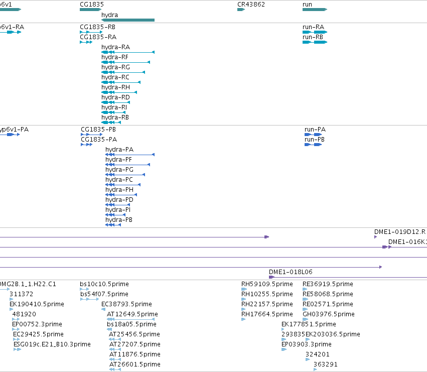The image size is (427, 372).
Task: Click EST EK190410.5prime
Action: coord(37,304)
